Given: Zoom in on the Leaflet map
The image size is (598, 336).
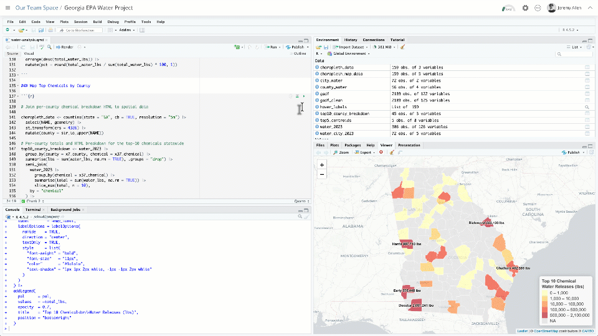Looking at the screenshot, I should tap(321, 165).
